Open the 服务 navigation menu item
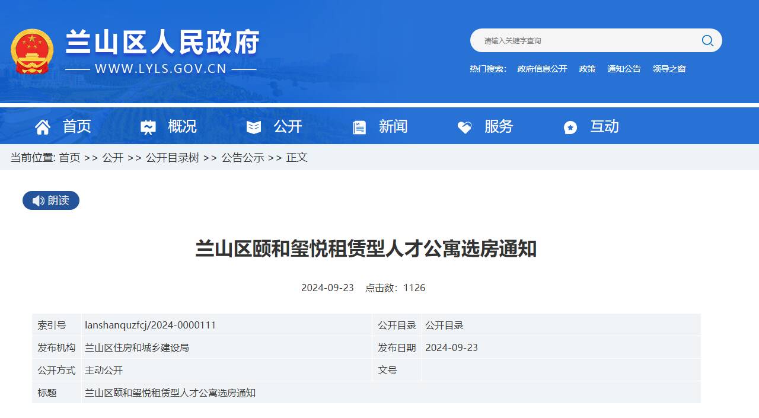This screenshot has width=759, height=418. [x=498, y=126]
